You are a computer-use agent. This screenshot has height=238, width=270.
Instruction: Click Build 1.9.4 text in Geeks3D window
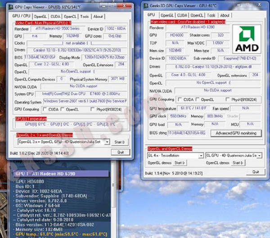pyautogui.click(x=174, y=173)
